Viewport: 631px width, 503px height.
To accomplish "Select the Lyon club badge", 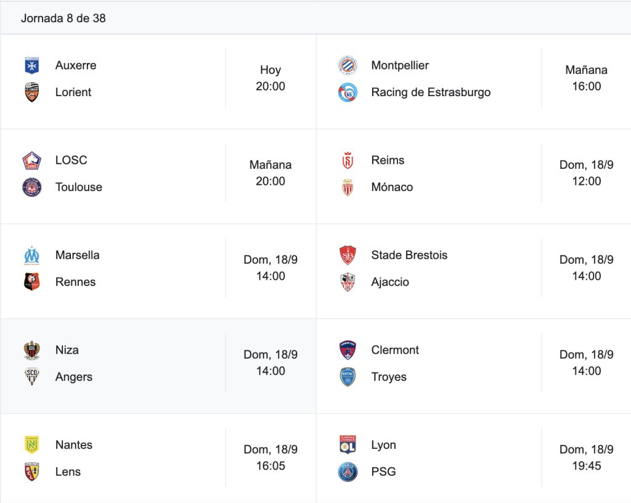I will point(348,444).
